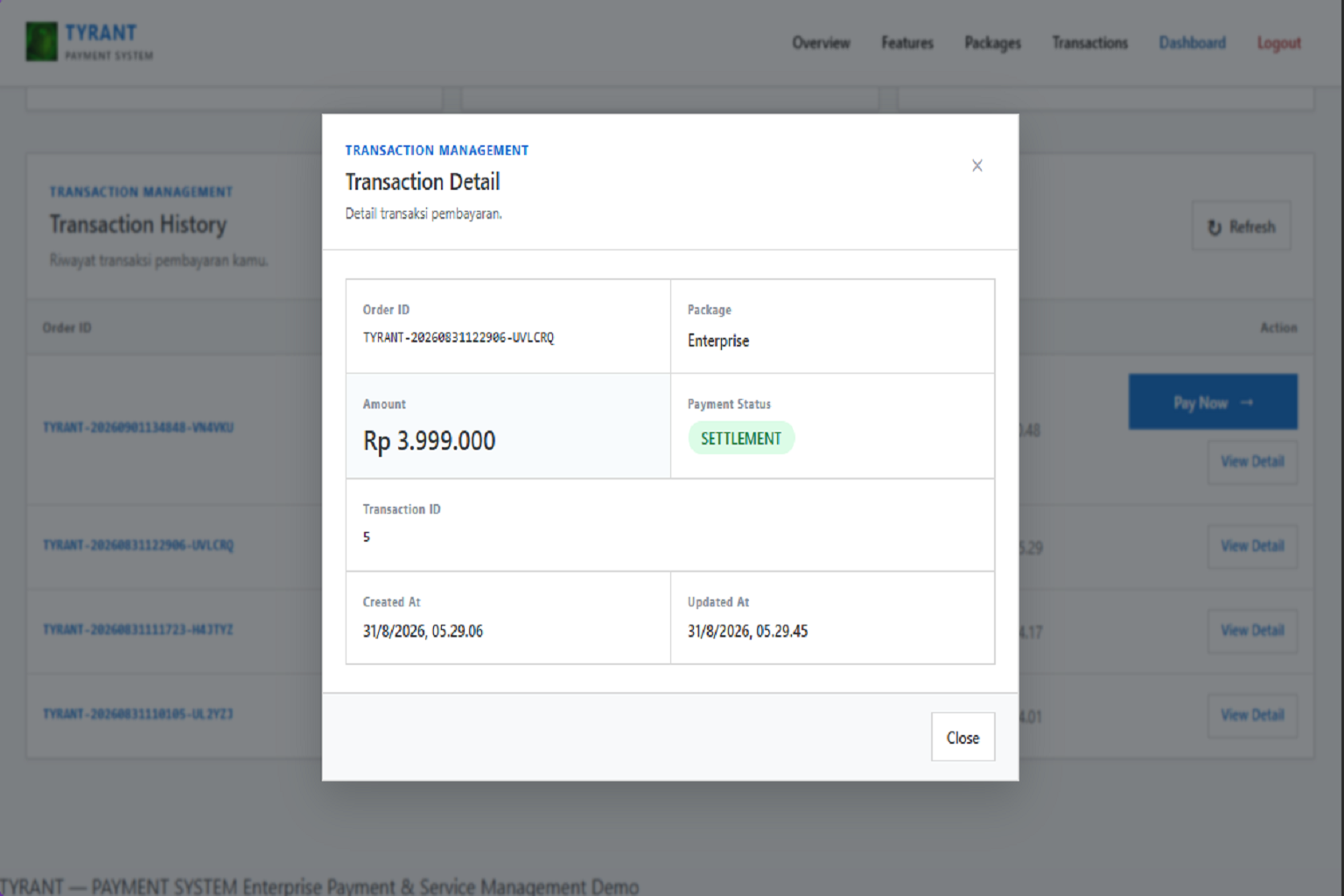The image size is (1344, 896).
Task: View detail for order TYRANT-20260831122906-UVLCRQ row
Action: click(1252, 546)
